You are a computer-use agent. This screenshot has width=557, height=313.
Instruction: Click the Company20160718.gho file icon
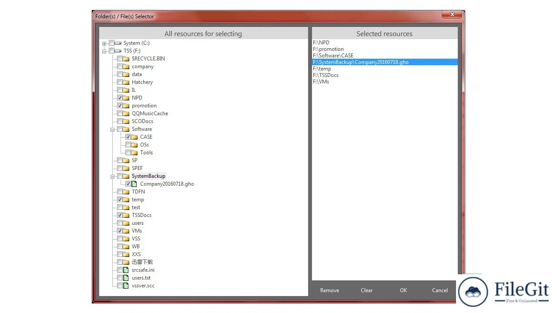click(x=134, y=184)
